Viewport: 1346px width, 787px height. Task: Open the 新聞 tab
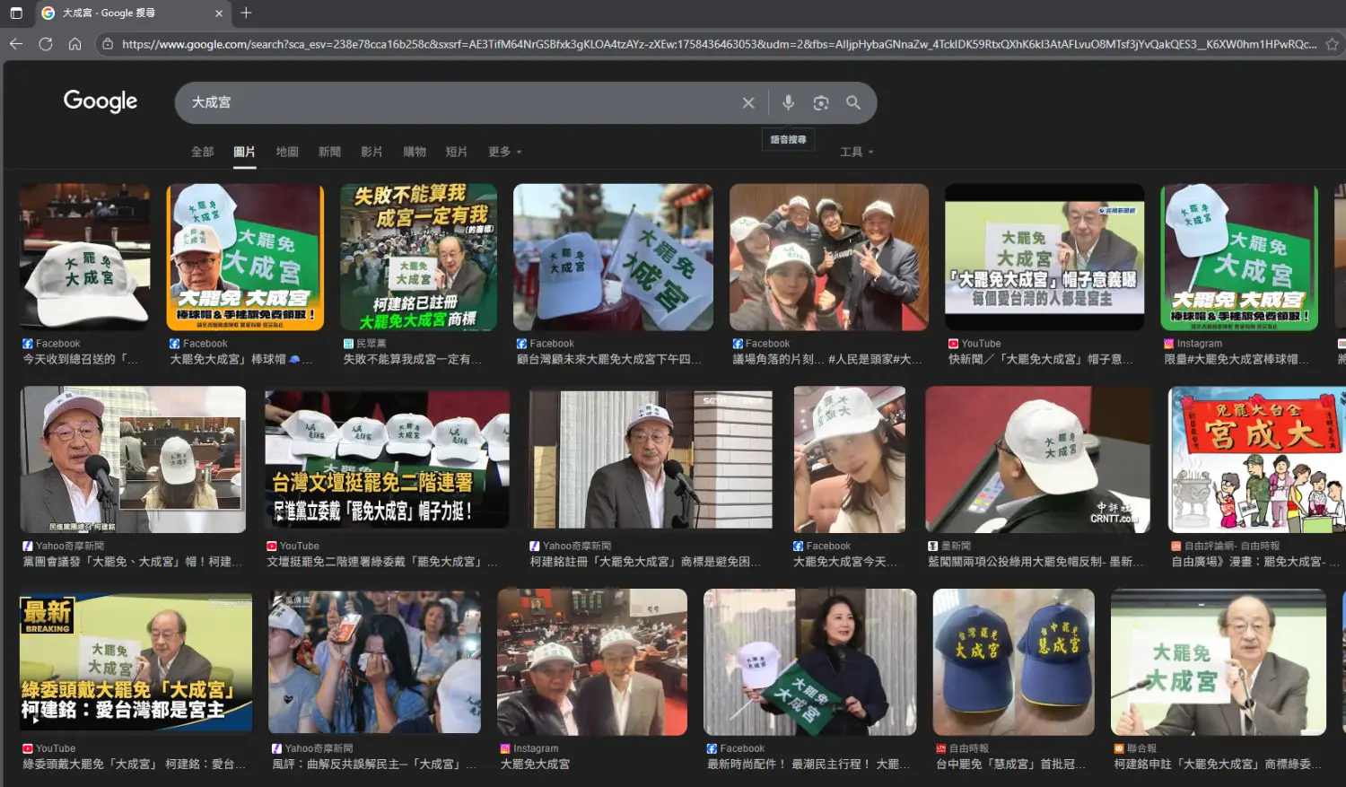329,152
